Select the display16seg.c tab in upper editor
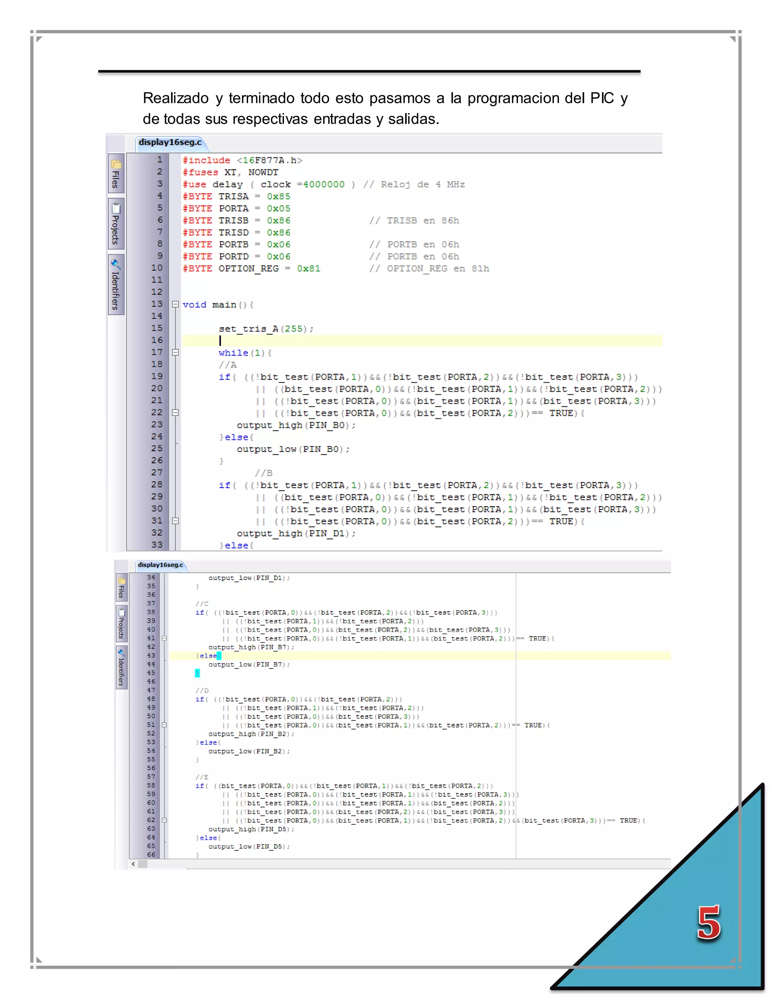 point(170,143)
